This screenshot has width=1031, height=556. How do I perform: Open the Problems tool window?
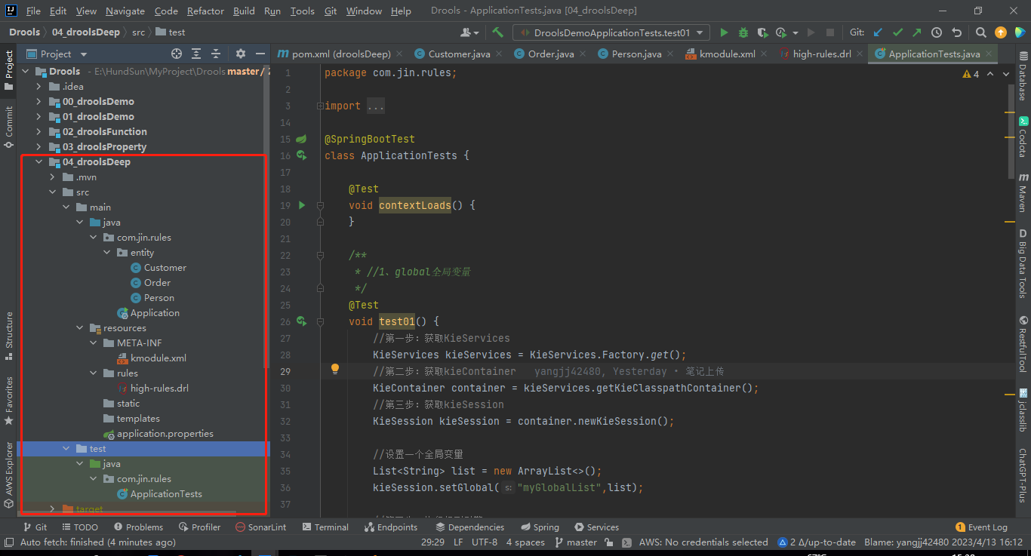(138, 527)
